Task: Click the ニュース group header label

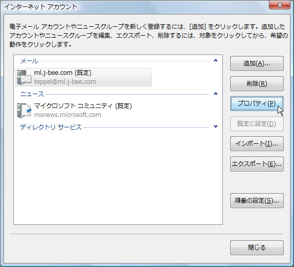Action: tap(32, 94)
